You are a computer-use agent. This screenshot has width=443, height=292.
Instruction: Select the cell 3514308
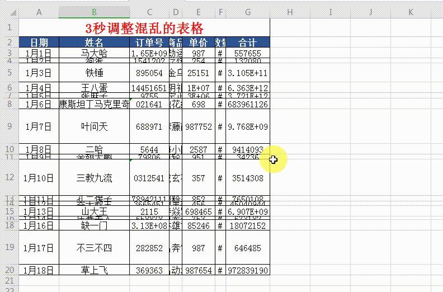pos(248,178)
